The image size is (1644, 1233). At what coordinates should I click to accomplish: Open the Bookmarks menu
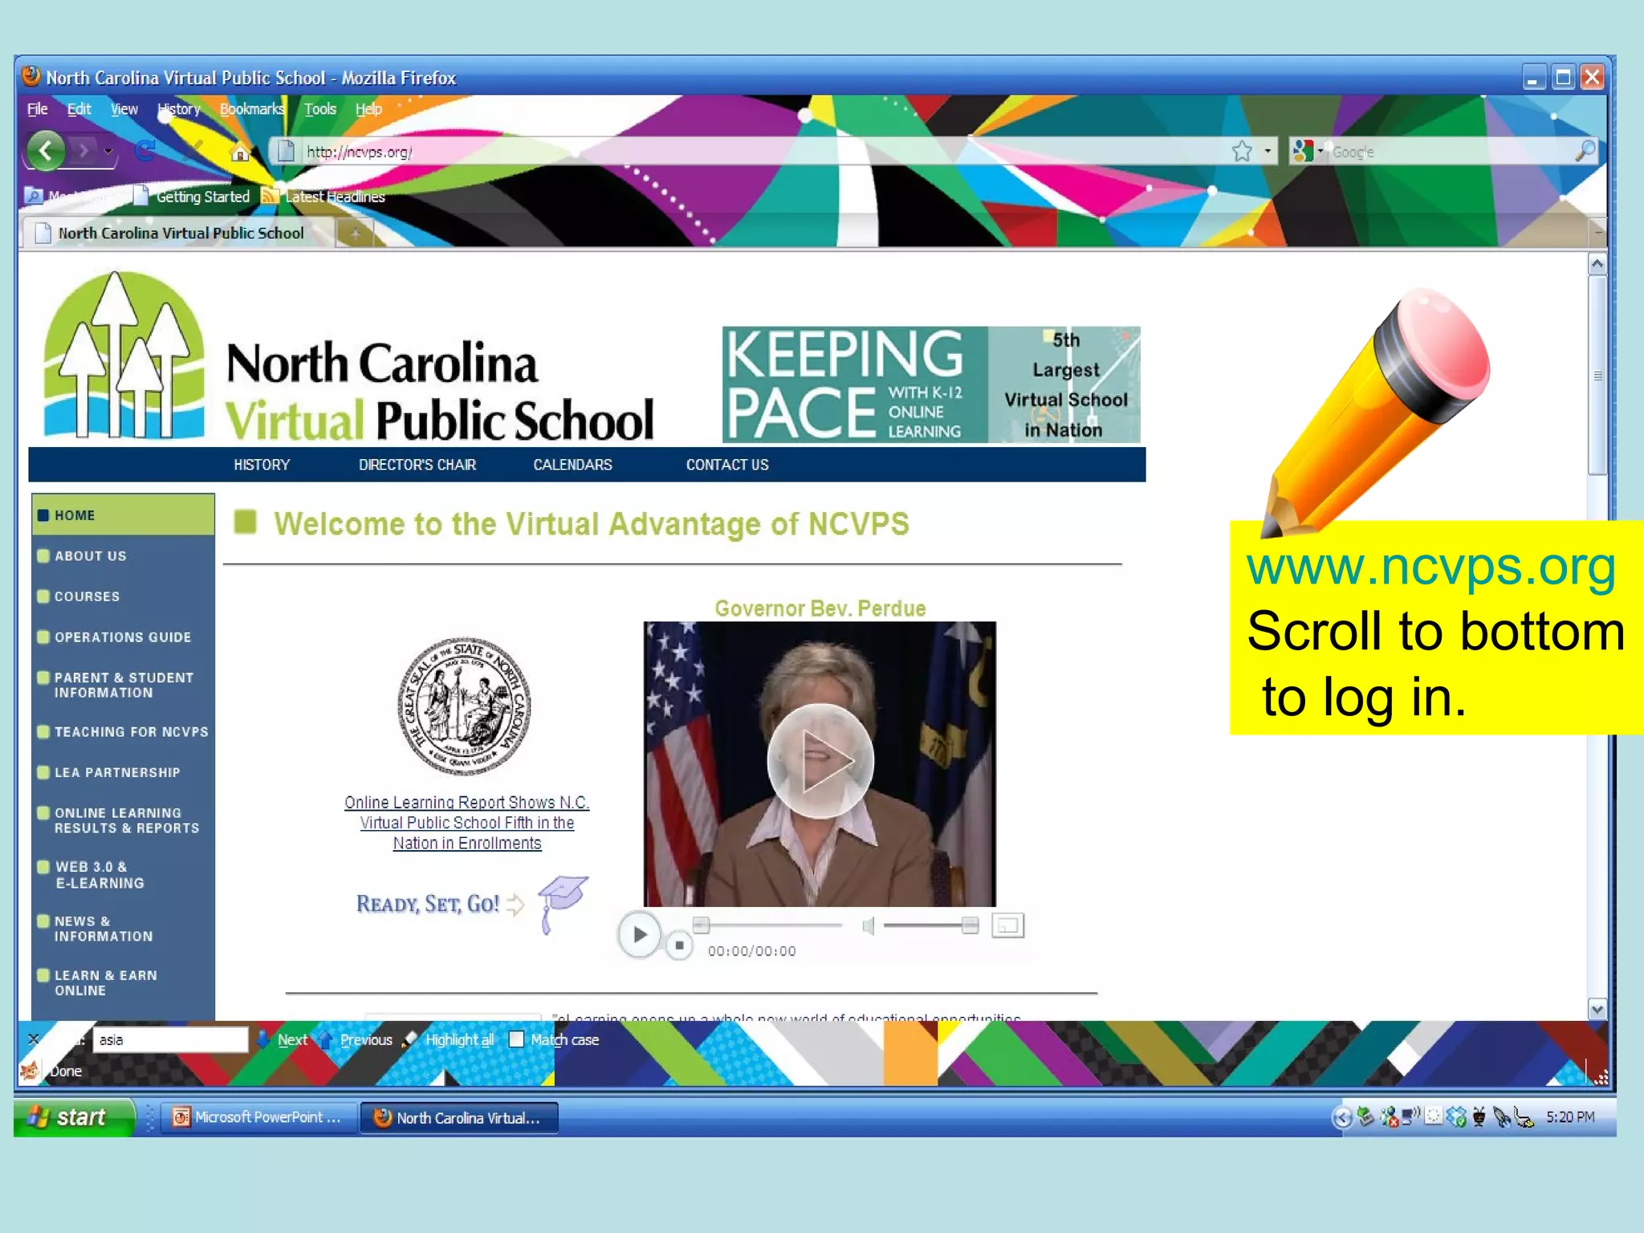(x=252, y=109)
